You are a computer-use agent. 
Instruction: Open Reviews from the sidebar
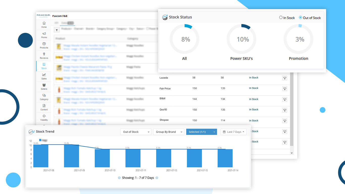pos(44,56)
